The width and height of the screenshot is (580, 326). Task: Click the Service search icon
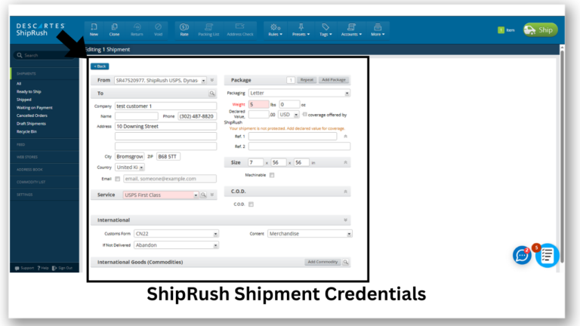coord(203,195)
